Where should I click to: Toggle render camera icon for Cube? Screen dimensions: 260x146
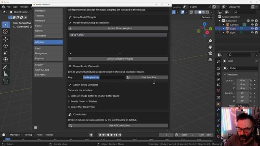[256, 28]
